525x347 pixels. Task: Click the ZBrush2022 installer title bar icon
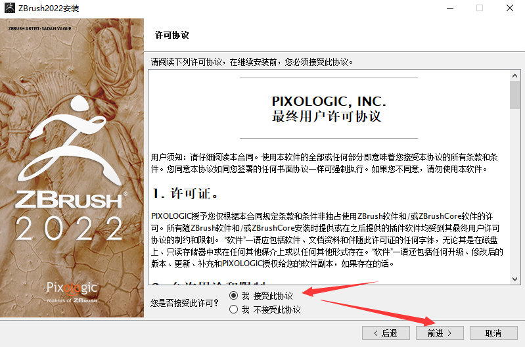[x=10, y=8]
